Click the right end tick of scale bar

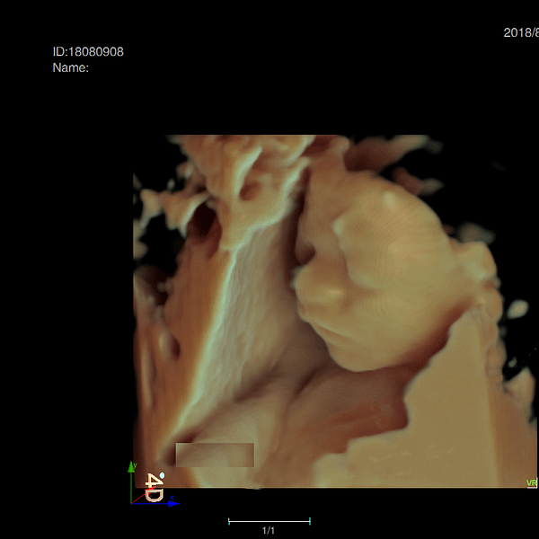[x=310, y=520]
